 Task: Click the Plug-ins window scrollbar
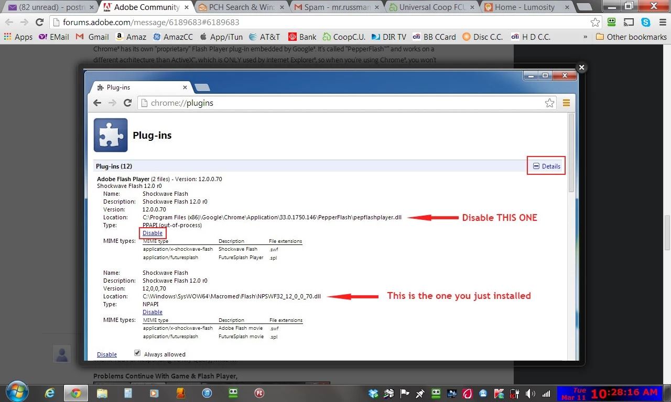pos(571,152)
